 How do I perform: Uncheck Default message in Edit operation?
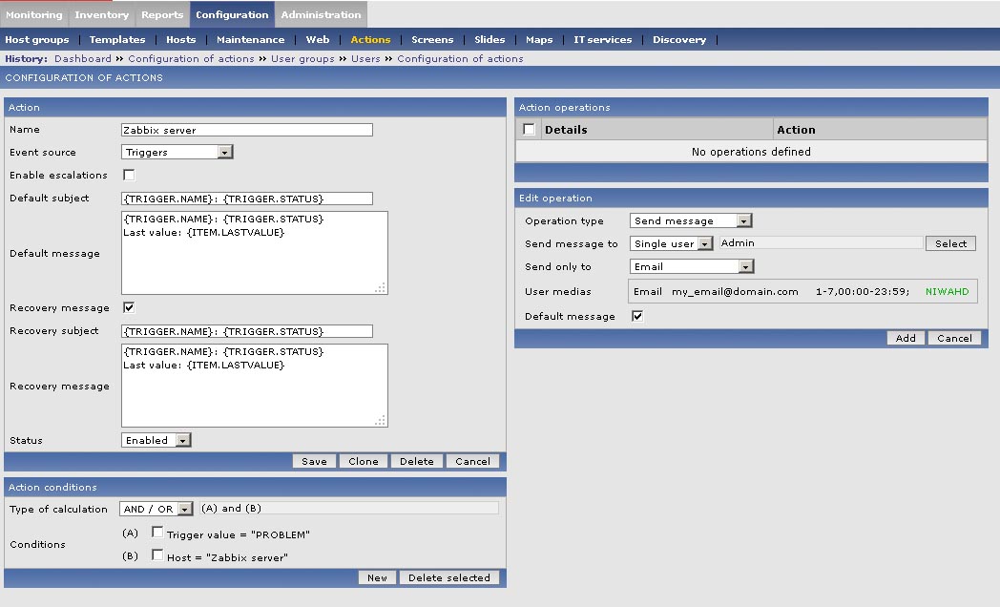click(x=637, y=316)
